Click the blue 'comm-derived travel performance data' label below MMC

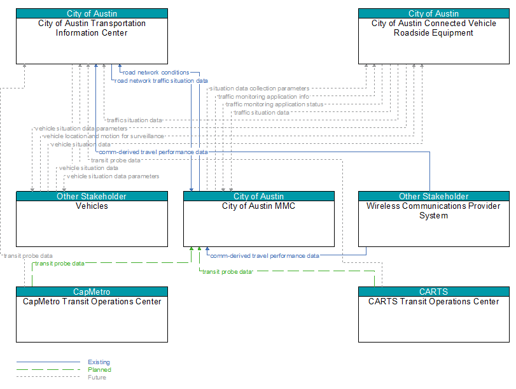265,255
